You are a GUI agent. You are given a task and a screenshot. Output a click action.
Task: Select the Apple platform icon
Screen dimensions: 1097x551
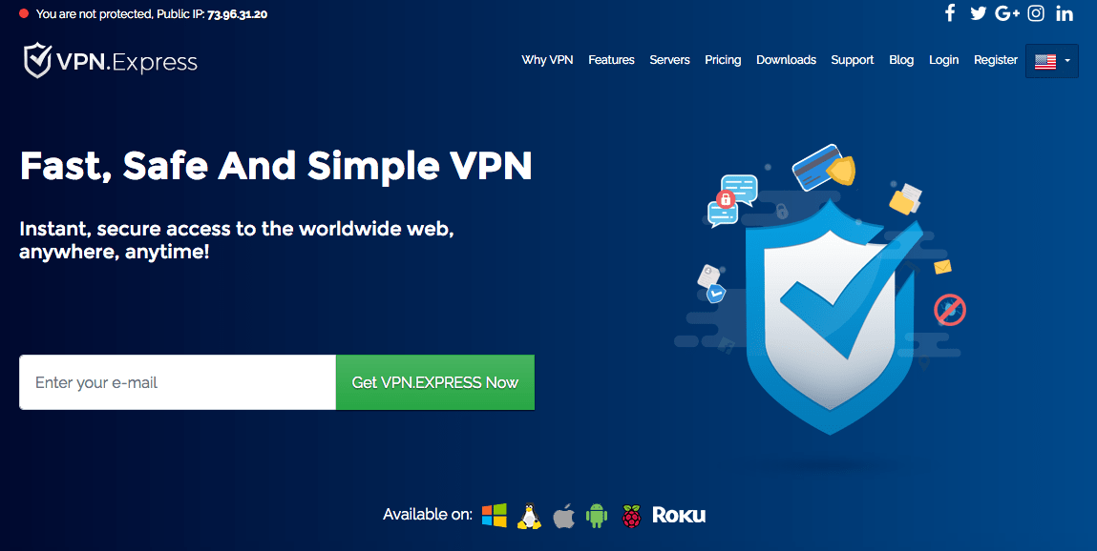pos(563,516)
